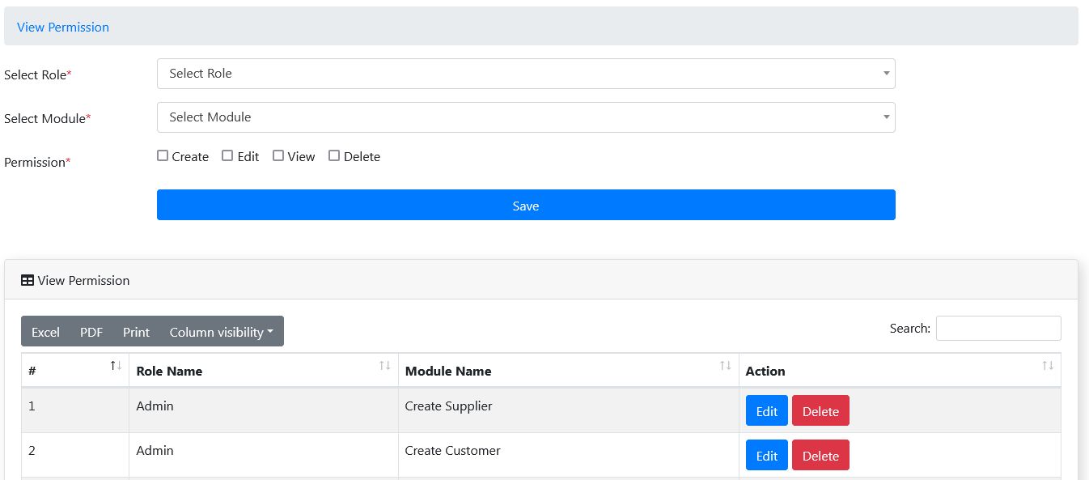
Task: Sort table by Module Name column arrows
Action: [725, 366]
